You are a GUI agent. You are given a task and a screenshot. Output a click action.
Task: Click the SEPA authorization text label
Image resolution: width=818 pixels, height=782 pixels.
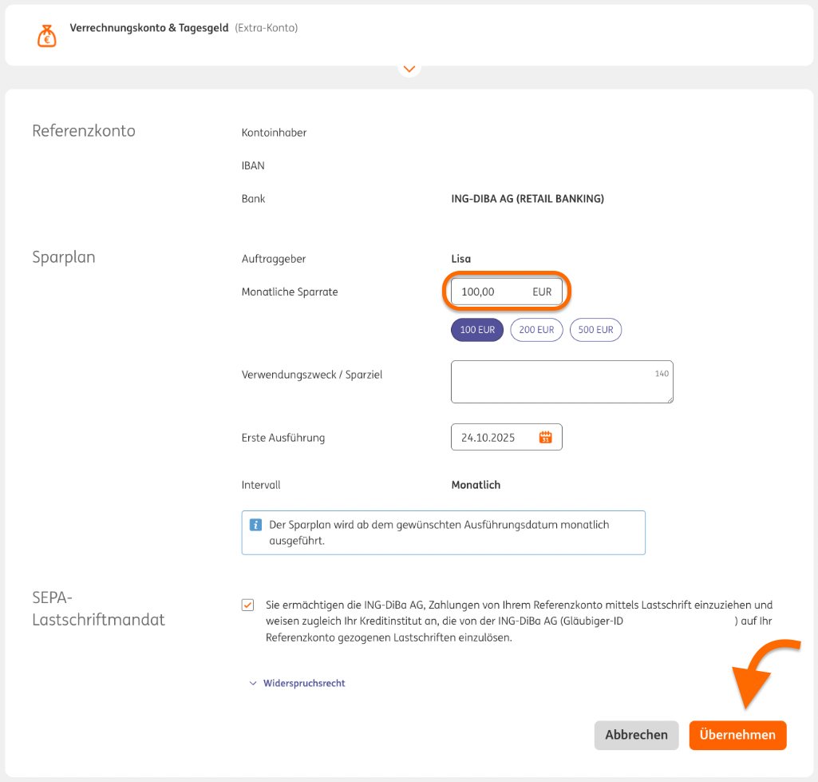[x=519, y=621]
